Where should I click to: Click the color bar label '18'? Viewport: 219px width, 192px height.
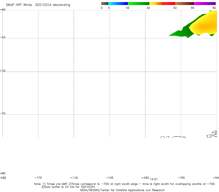[127, 8]
